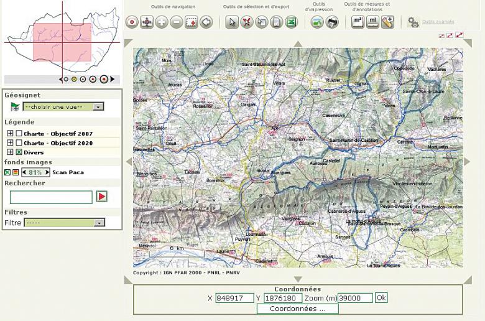The image size is (485, 321).
Task: Select the arrow pointer selection tool
Action: [x=232, y=22]
